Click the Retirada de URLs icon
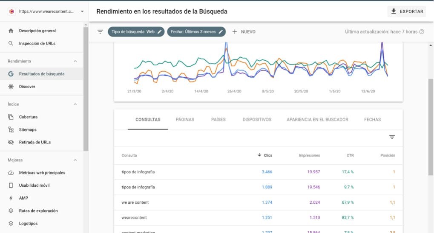This screenshot has height=233, width=434. 11,142
